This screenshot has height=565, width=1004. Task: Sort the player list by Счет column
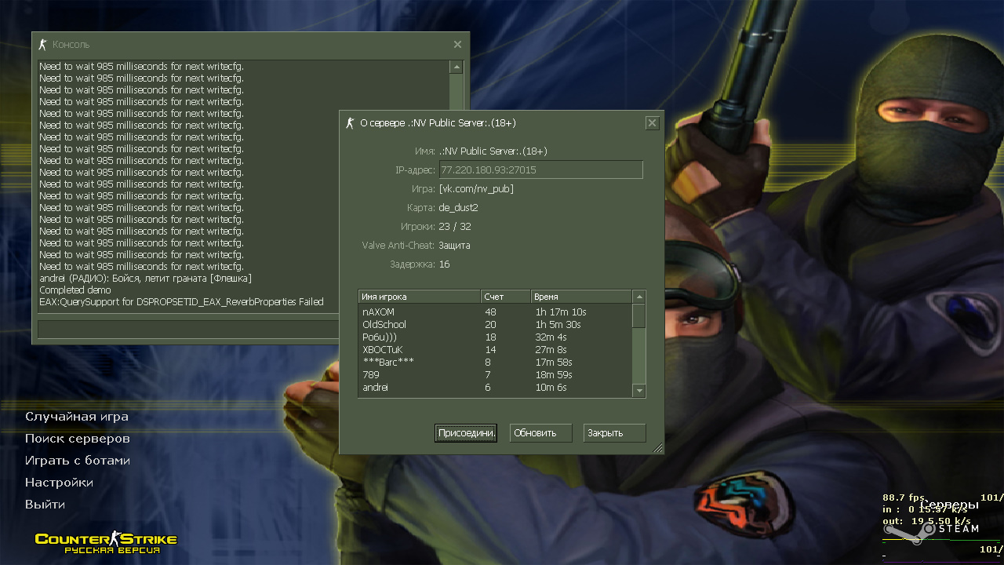(x=506, y=297)
